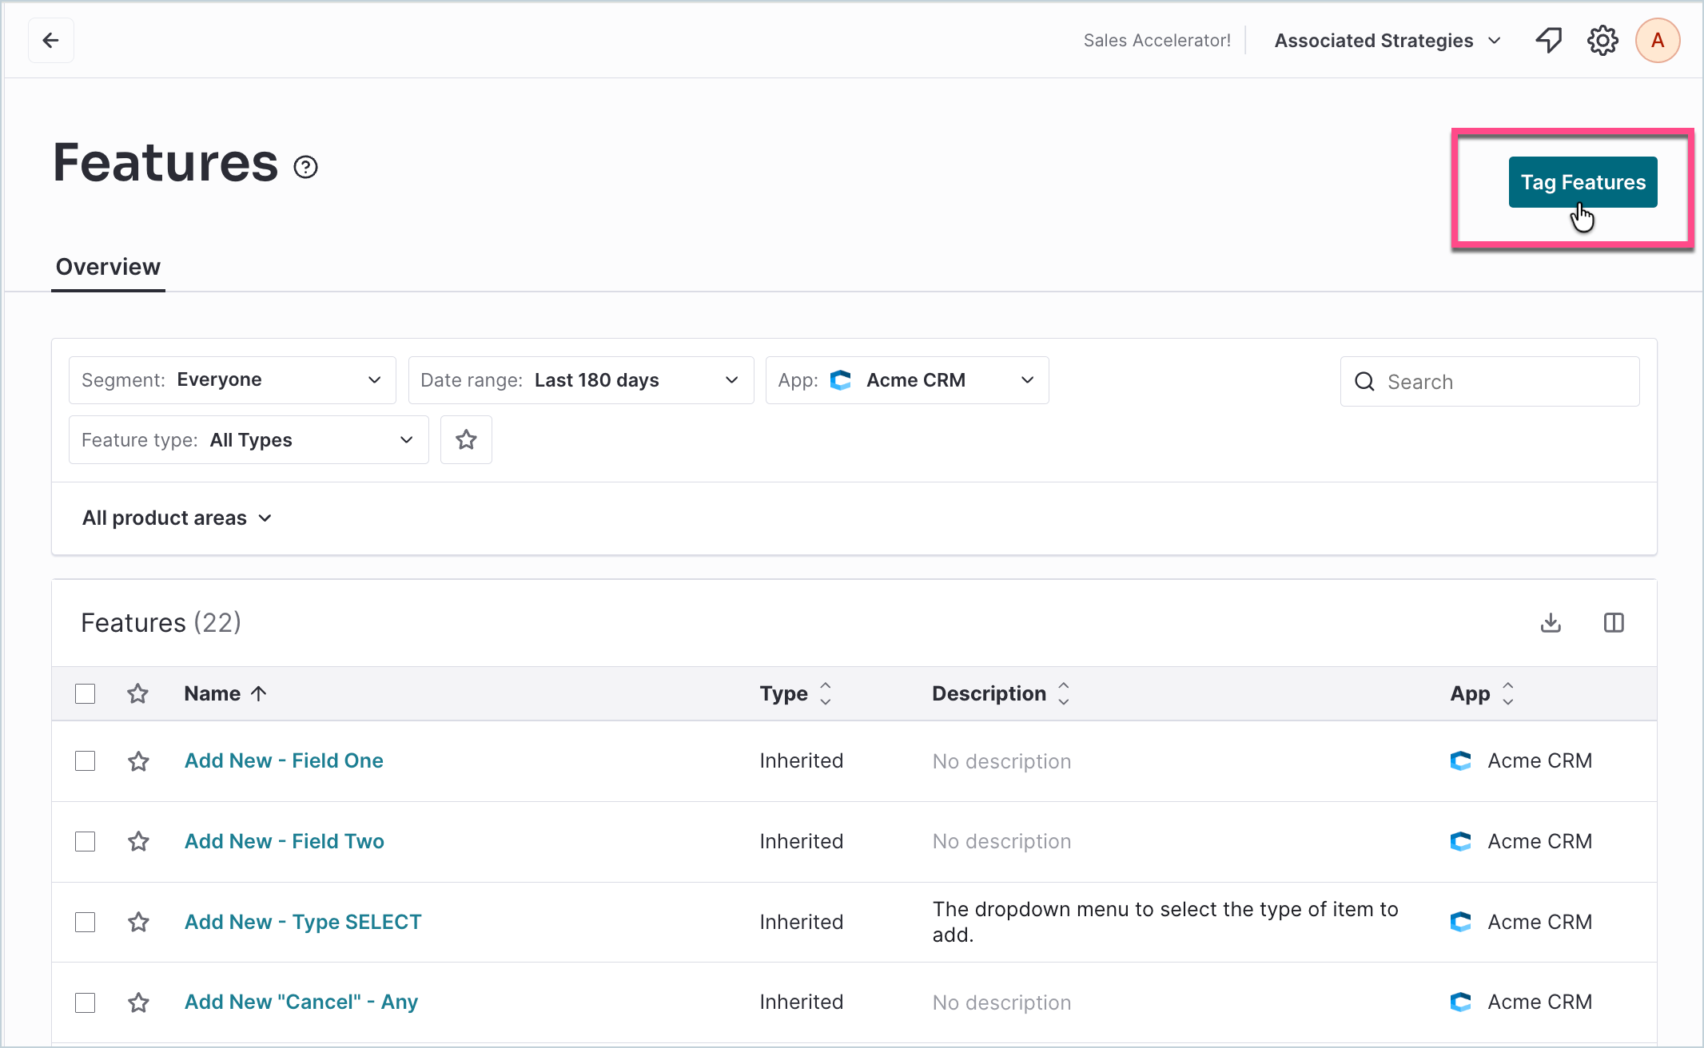This screenshot has width=1704, height=1048.
Task: Open Associated Strategies account dropdown
Action: (1387, 41)
